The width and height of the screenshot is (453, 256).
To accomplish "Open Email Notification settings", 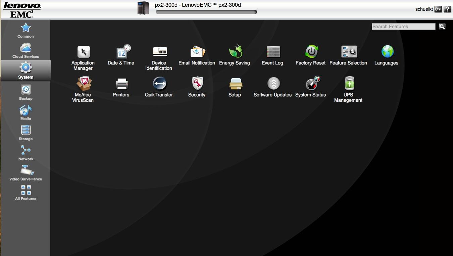I will pos(197,52).
